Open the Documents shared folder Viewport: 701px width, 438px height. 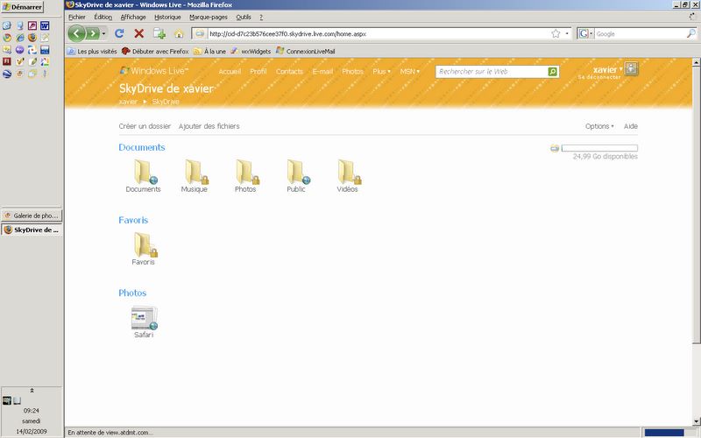143,176
